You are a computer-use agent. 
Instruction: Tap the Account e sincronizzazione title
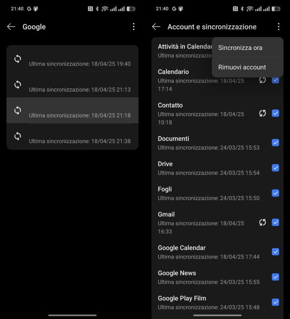point(212,27)
